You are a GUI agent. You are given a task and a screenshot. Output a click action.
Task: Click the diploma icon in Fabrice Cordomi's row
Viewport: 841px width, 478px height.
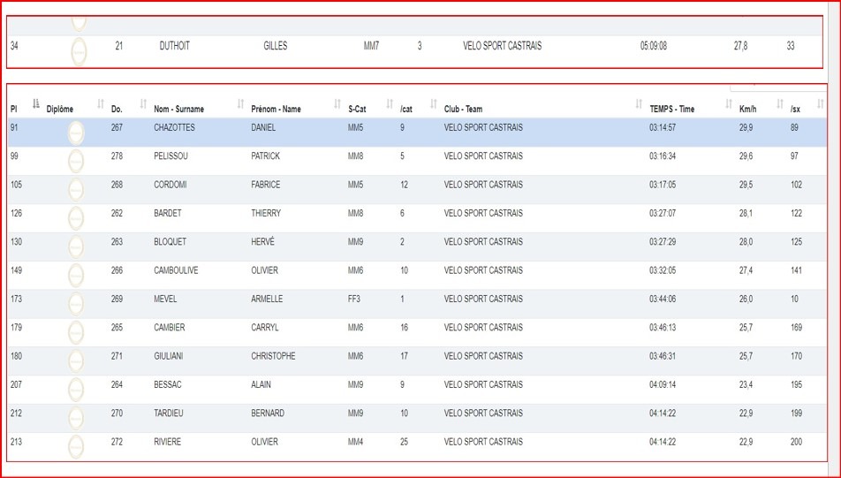click(x=76, y=189)
